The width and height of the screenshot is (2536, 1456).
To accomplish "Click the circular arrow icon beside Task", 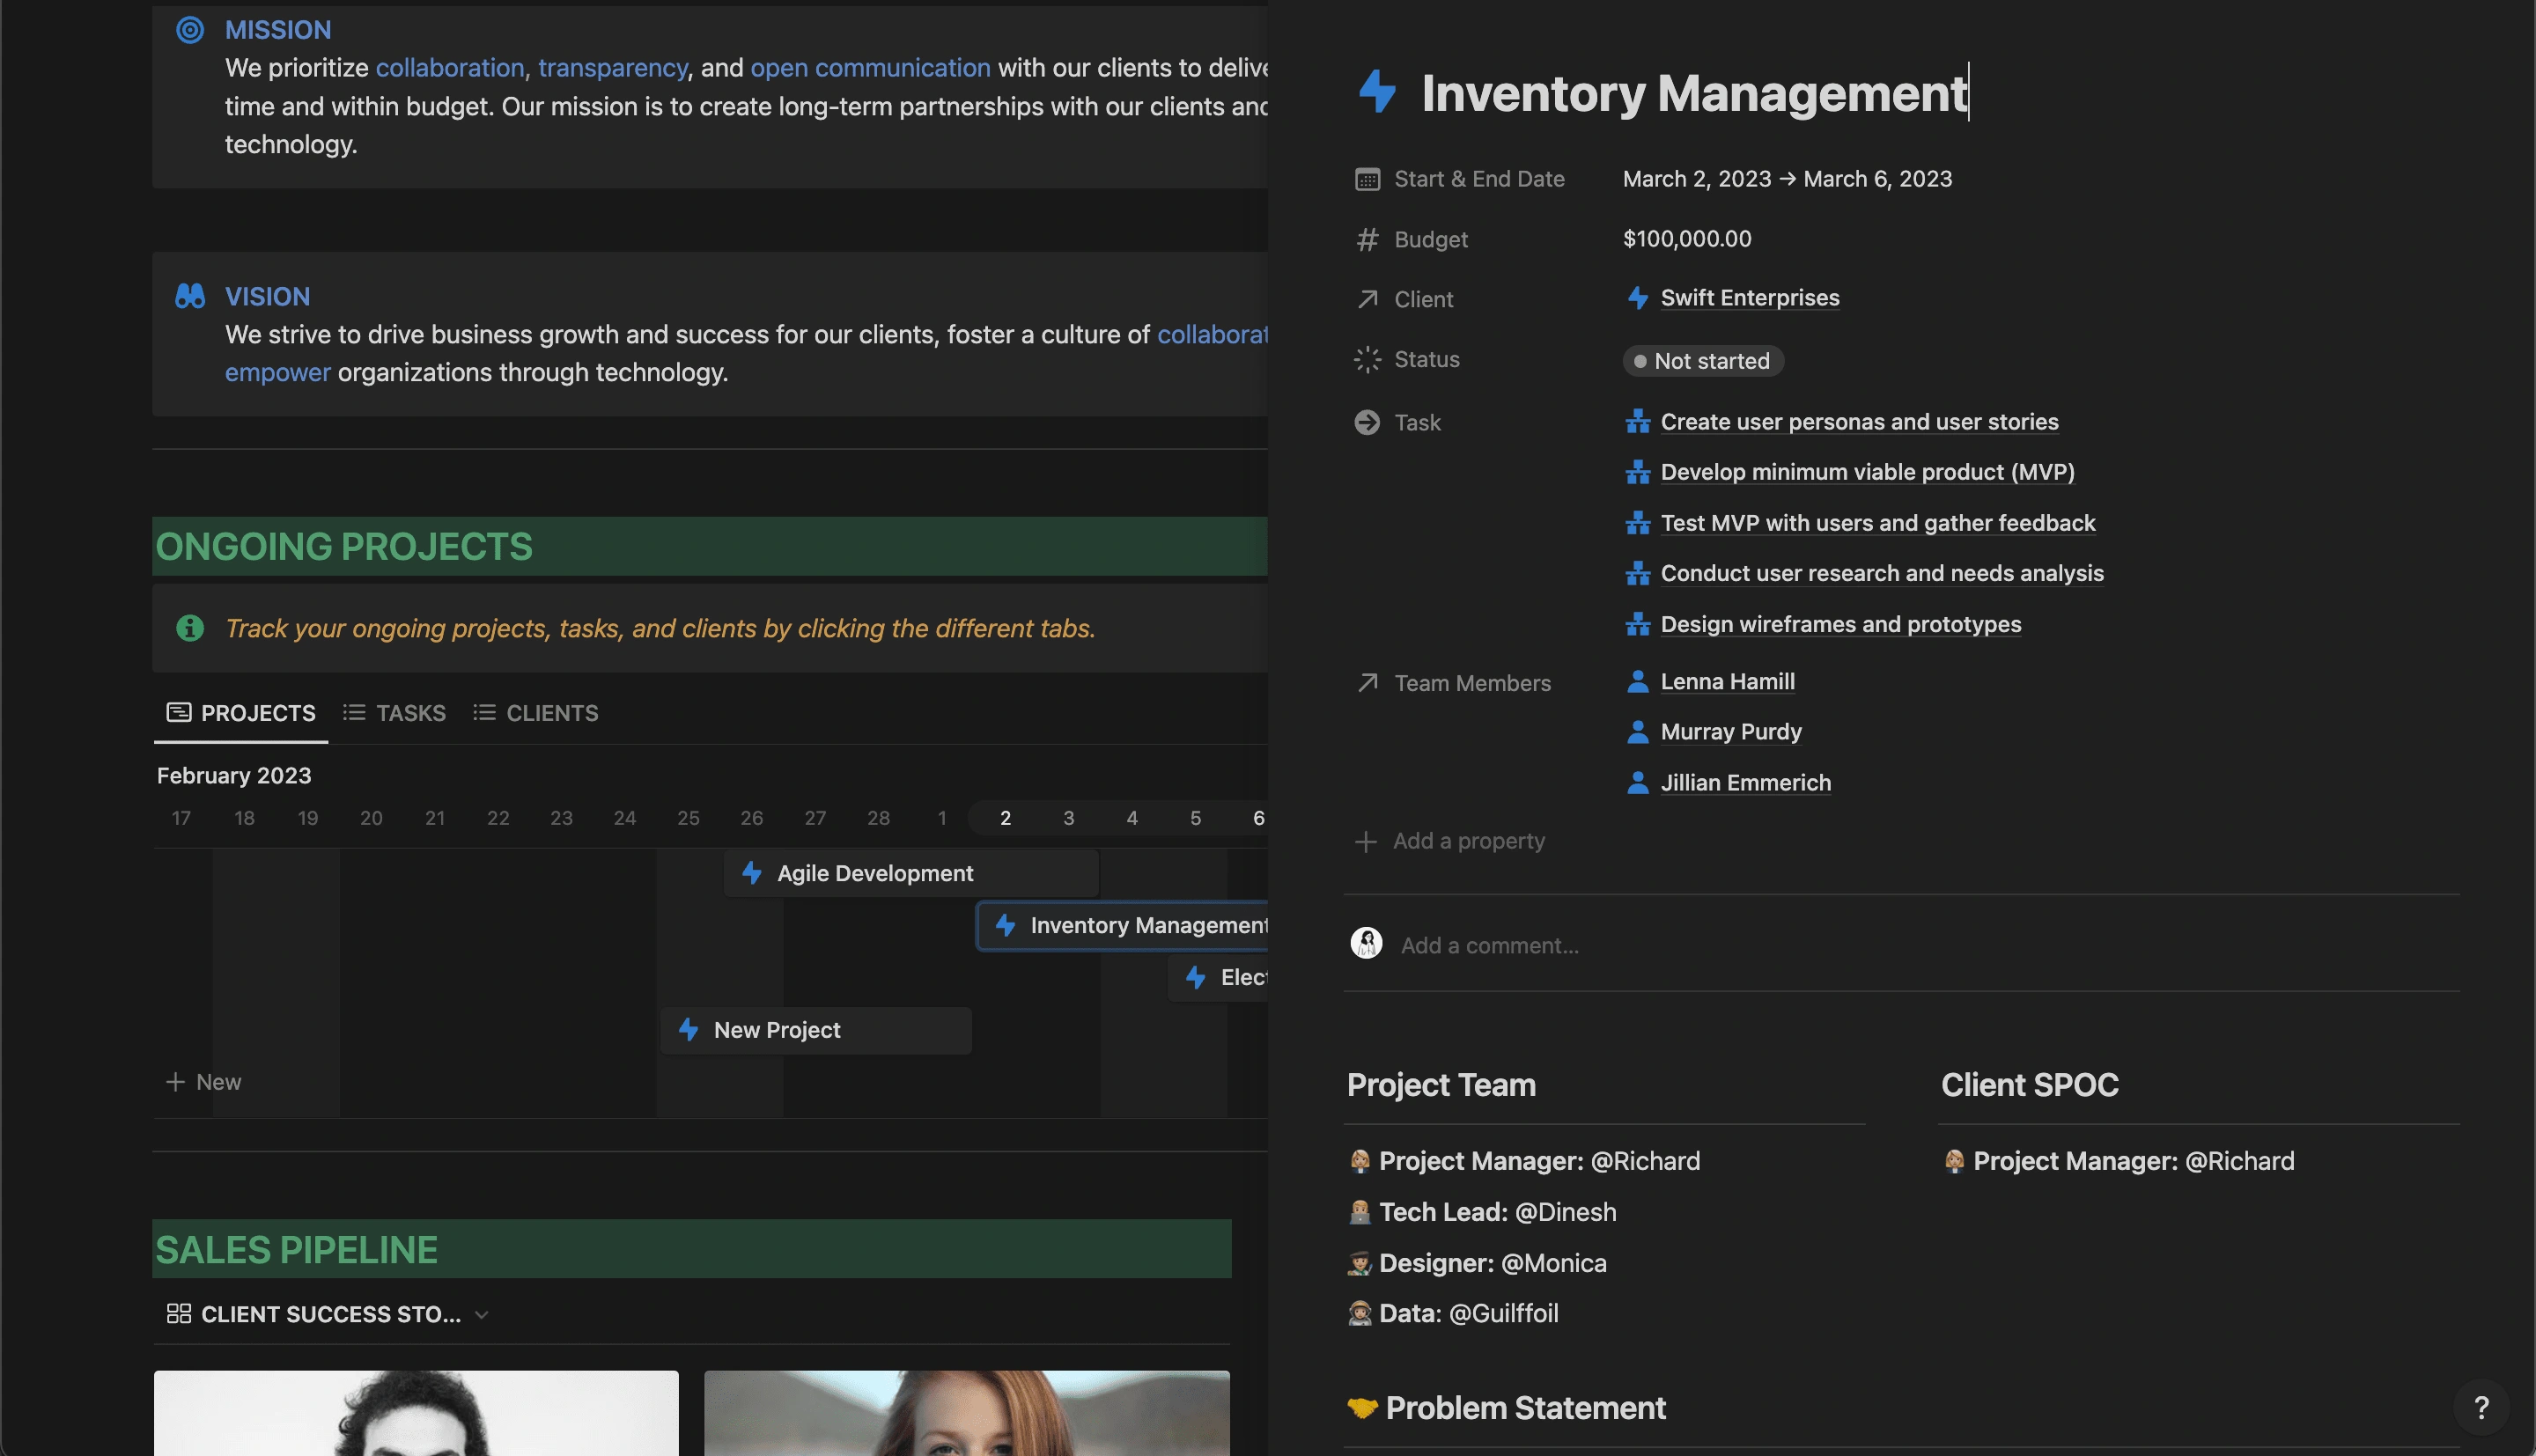I will (x=1367, y=422).
